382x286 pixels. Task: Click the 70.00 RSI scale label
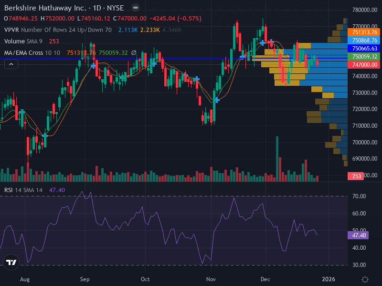[359, 196]
